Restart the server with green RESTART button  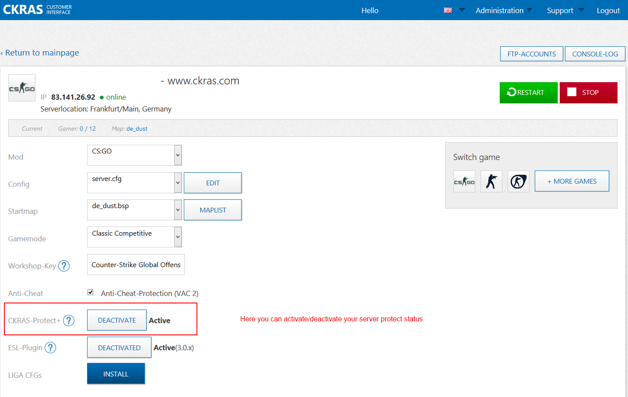coord(529,93)
